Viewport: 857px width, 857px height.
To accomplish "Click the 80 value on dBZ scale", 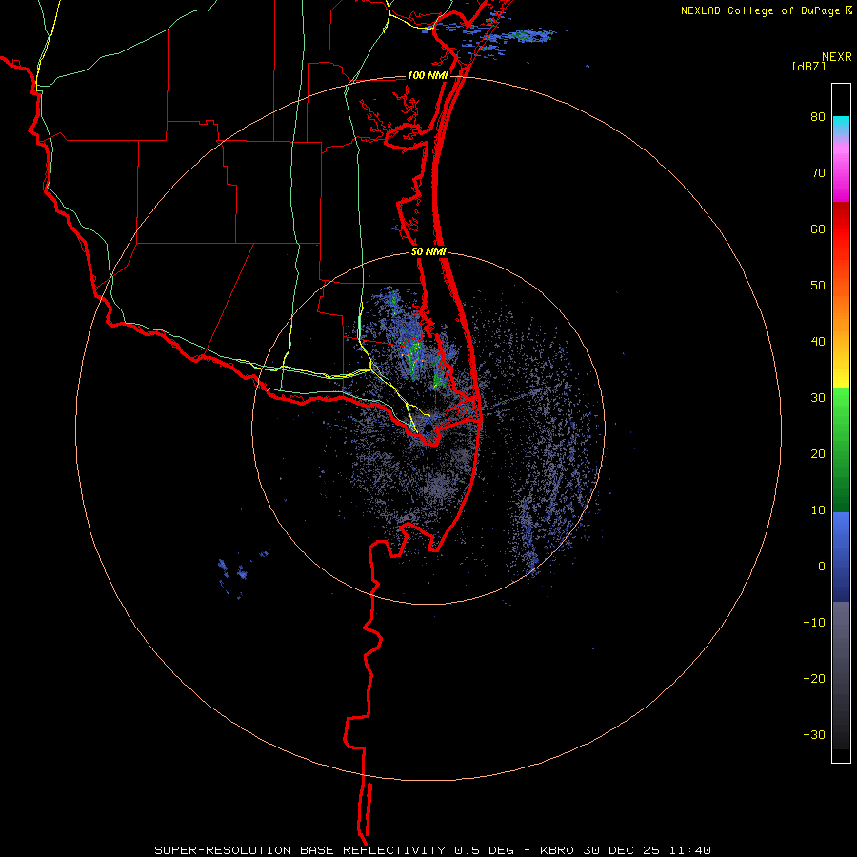I will tap(818, 117).
